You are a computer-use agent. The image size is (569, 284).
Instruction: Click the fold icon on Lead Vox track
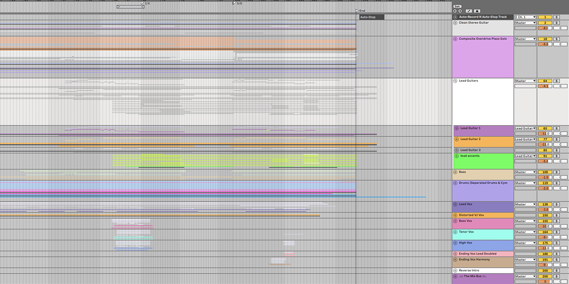click(x=455, y=204)
